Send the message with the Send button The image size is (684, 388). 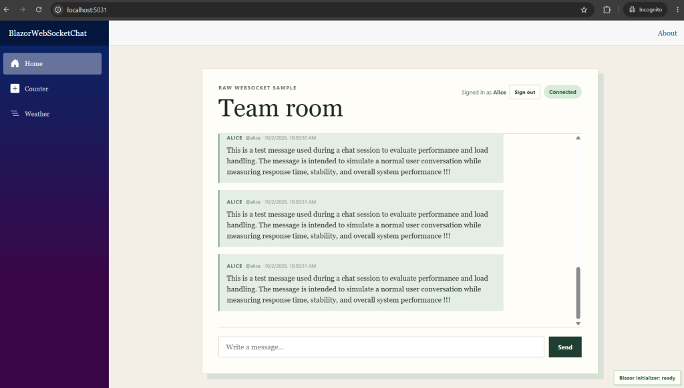(x=565, y=347)
